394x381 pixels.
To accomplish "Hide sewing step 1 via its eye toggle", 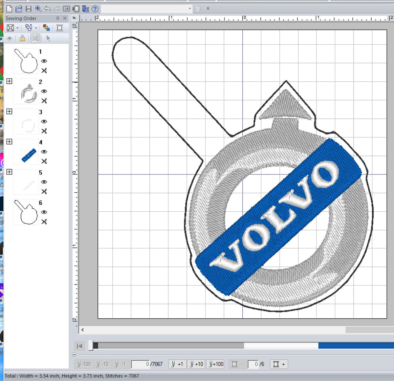I will click(x=44, y=61).
